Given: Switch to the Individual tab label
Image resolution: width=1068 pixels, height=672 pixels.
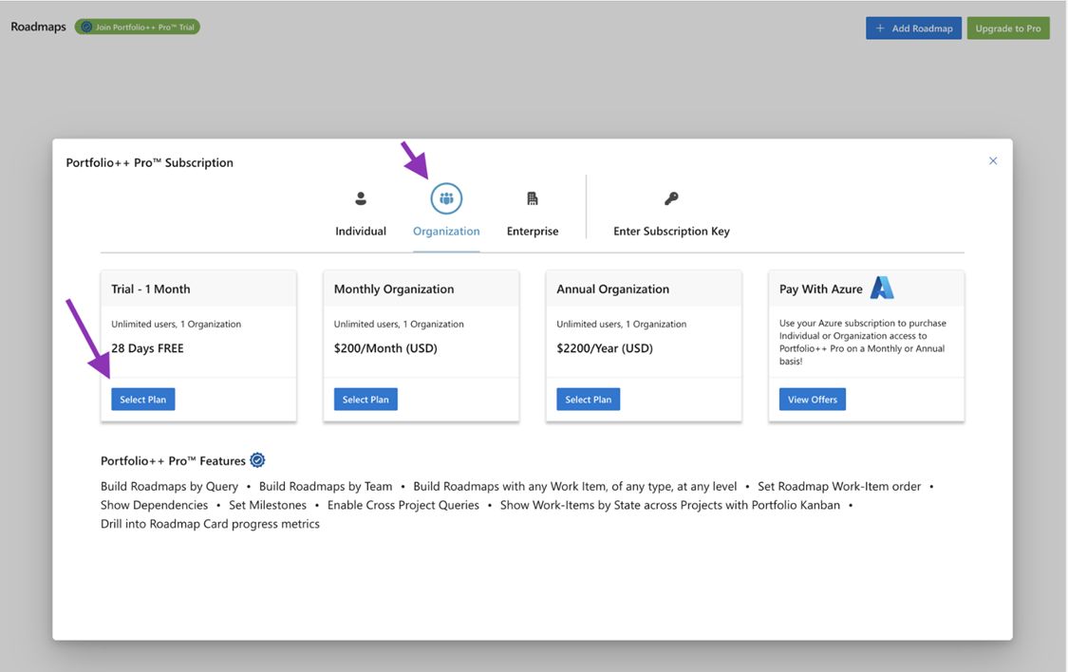Looking at the screenshot, I should tap(361, 232).
